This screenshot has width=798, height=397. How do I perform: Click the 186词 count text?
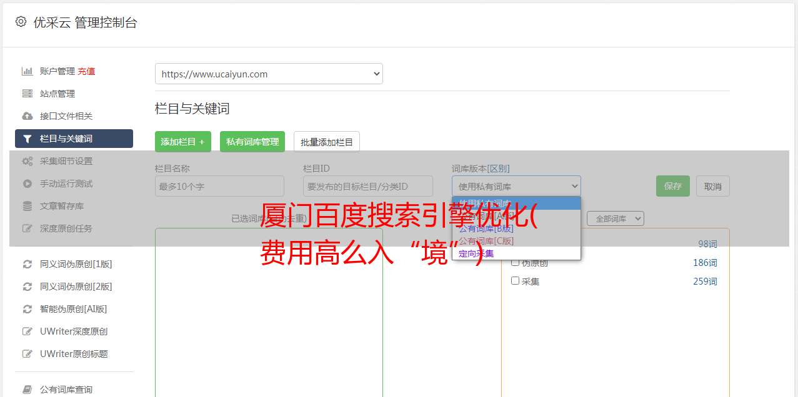click(x=705, y=263)
